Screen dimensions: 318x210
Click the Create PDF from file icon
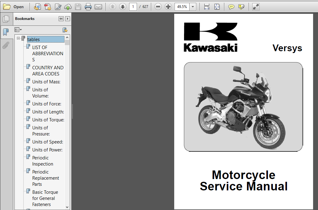(x=37, y=7)
